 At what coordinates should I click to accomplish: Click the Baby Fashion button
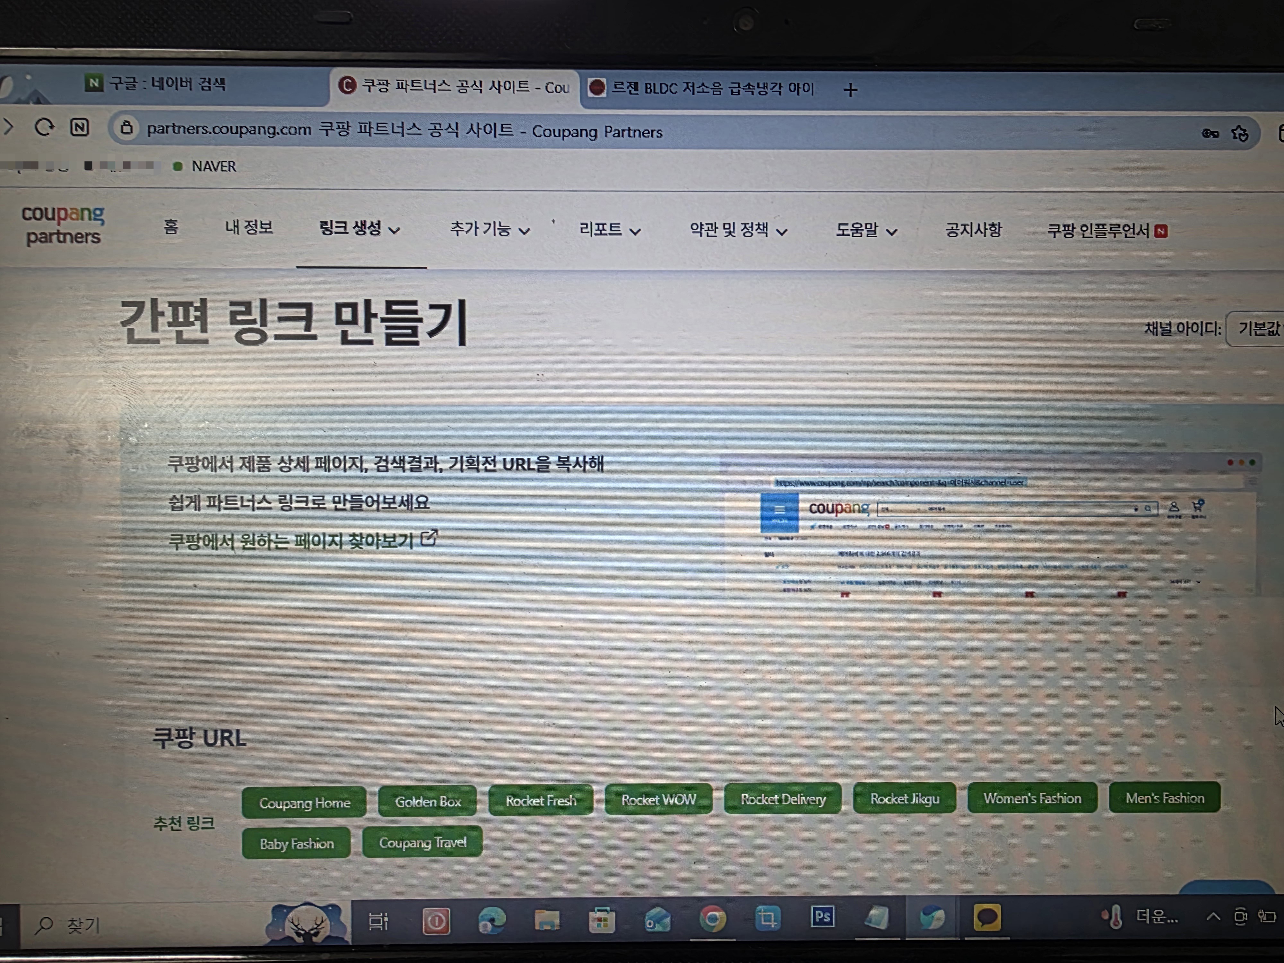(x=297, y=843)
